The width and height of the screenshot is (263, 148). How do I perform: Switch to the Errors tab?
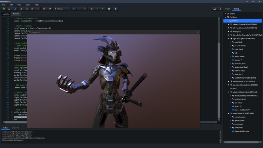[15, 128]
